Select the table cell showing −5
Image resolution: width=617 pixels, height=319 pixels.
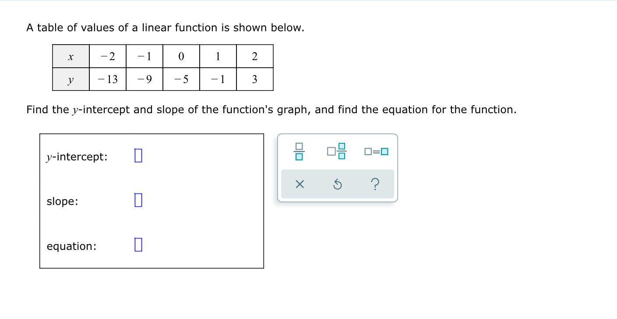click(181, 80)
